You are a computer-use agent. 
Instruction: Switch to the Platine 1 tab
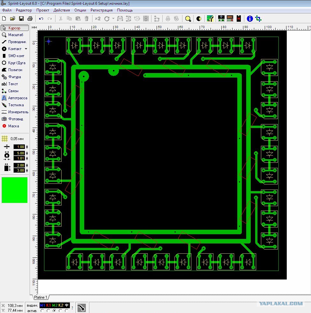tap(41, 297)
